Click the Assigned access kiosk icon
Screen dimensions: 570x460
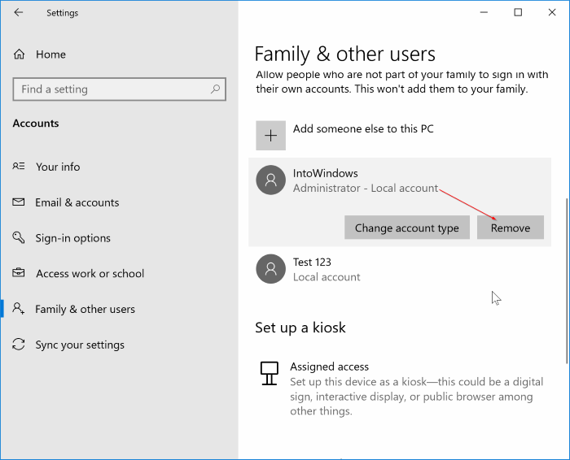pos(270,373)
